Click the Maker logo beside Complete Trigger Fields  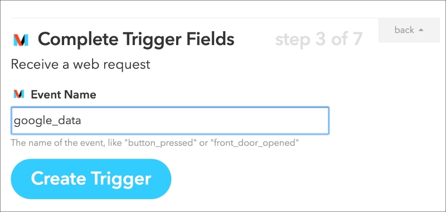coord(21,40)
